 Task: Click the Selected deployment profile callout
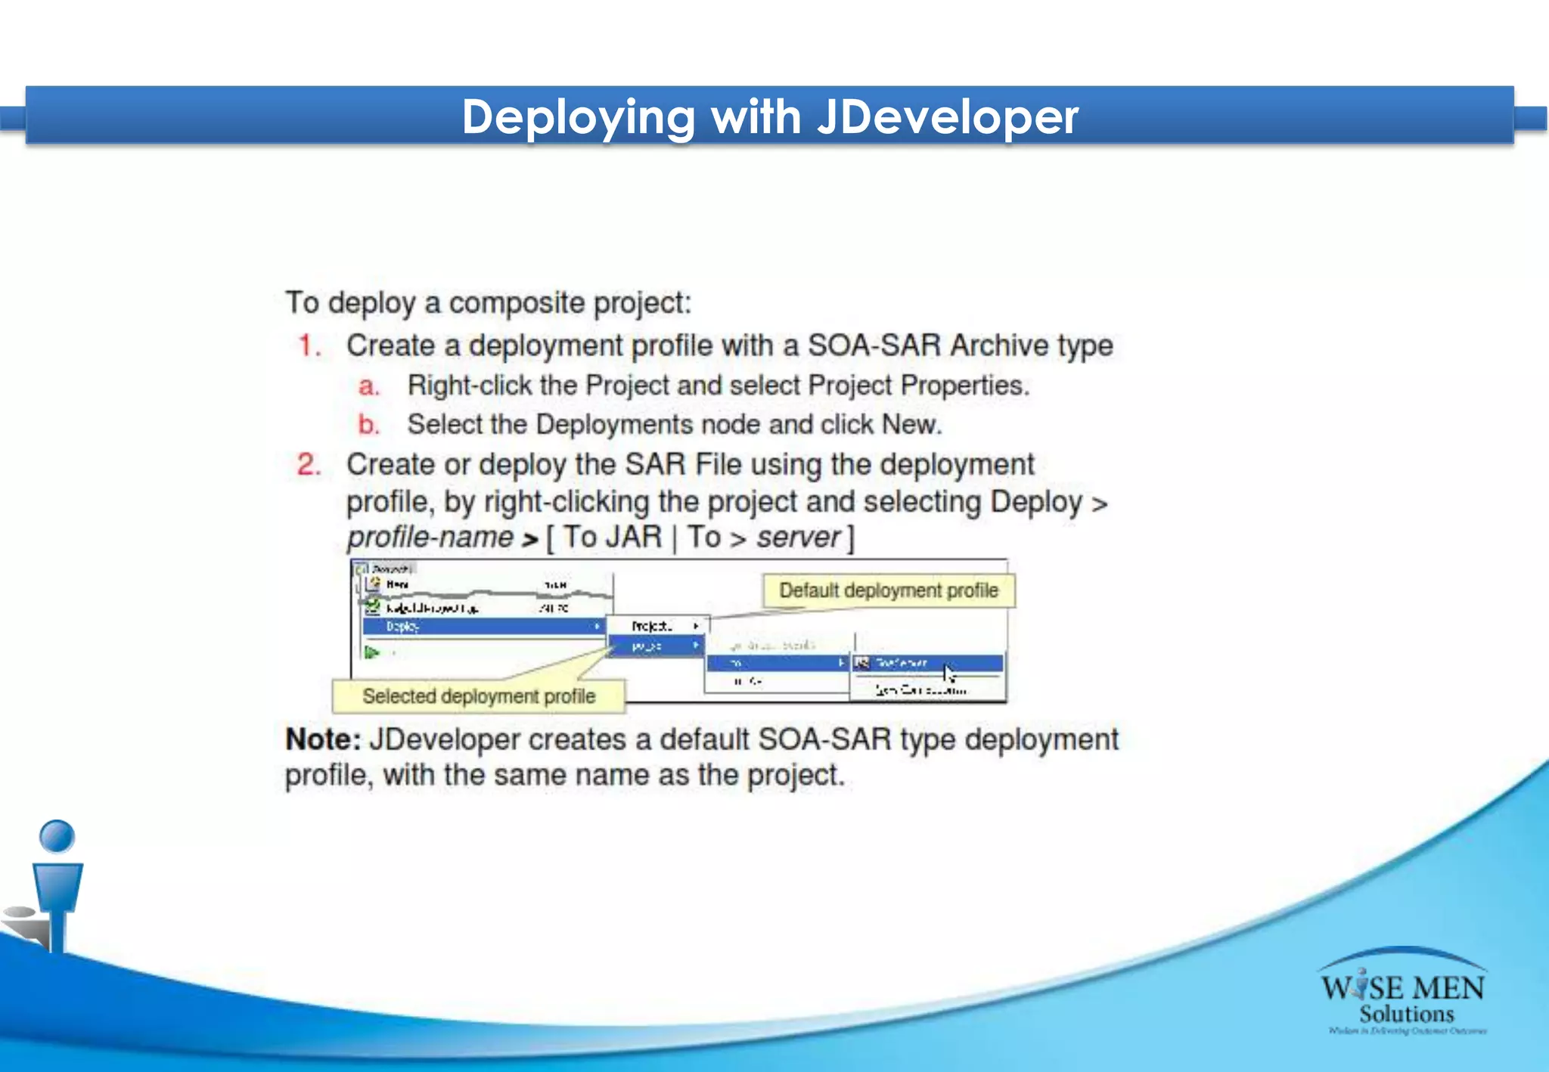pos(478,696)
